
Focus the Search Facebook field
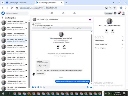[17, 13]
